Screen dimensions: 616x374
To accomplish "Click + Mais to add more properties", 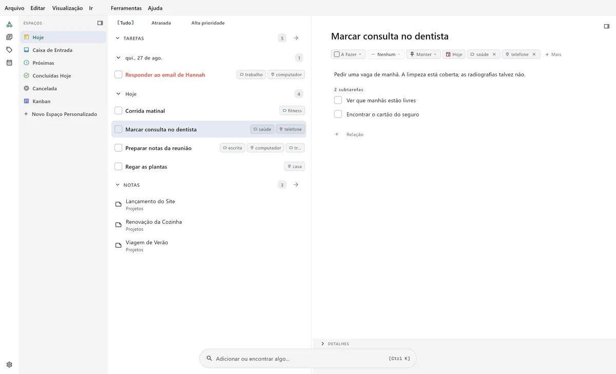I will (x=553, y=54).
